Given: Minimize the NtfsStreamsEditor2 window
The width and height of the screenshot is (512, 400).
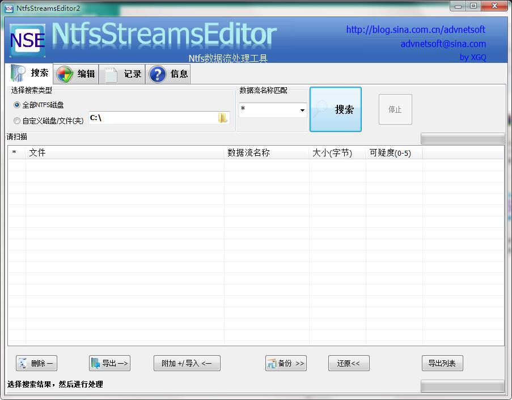Looking at the screenshot, I should tap(458, 6).
